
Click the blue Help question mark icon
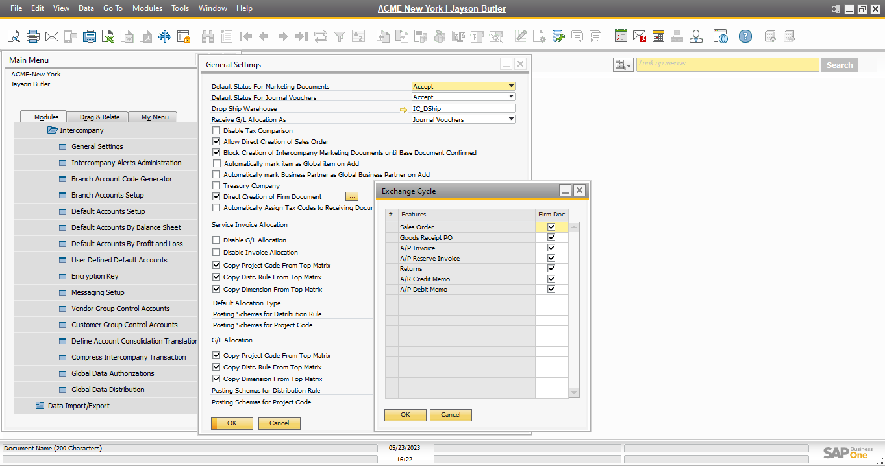point(745,36)
